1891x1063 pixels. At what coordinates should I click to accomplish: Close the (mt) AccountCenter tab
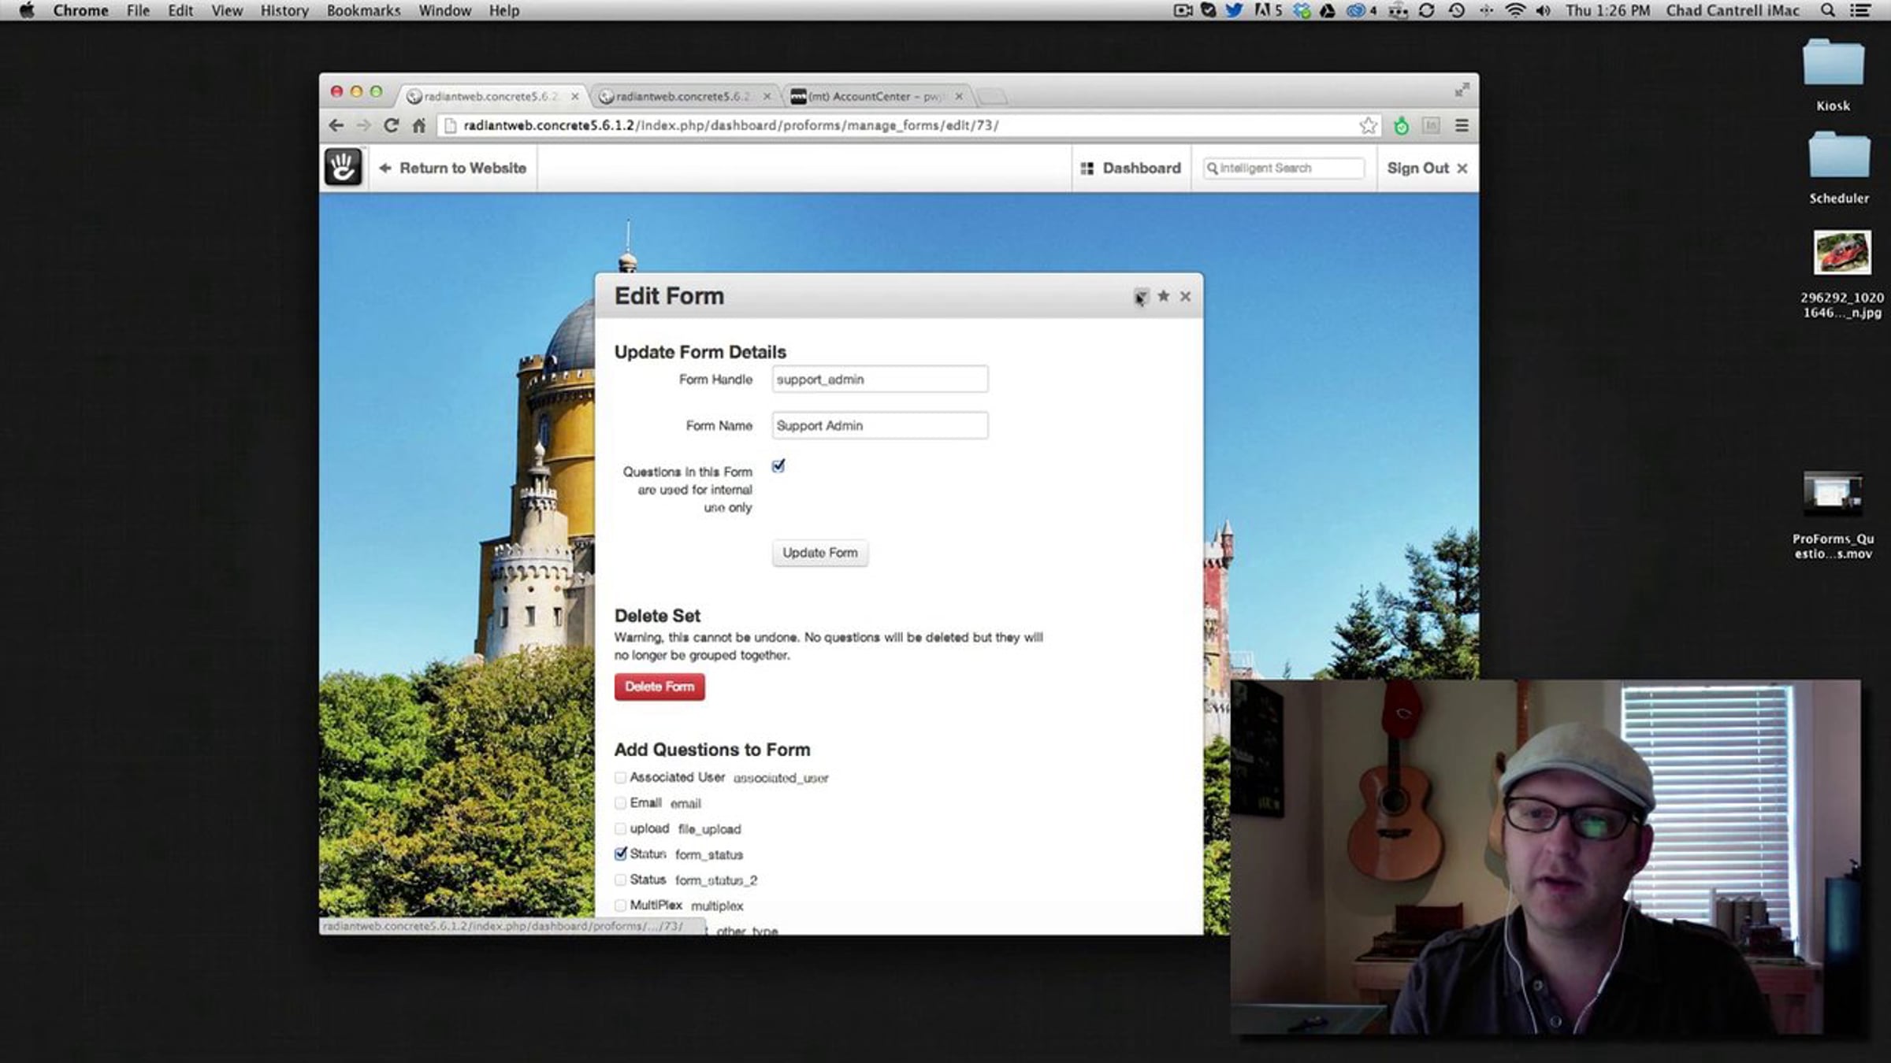(959, 96)
